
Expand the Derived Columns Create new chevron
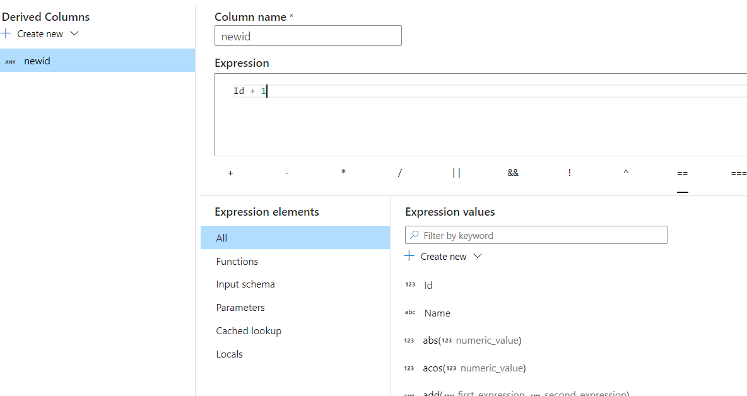click(x=74, y=33)
